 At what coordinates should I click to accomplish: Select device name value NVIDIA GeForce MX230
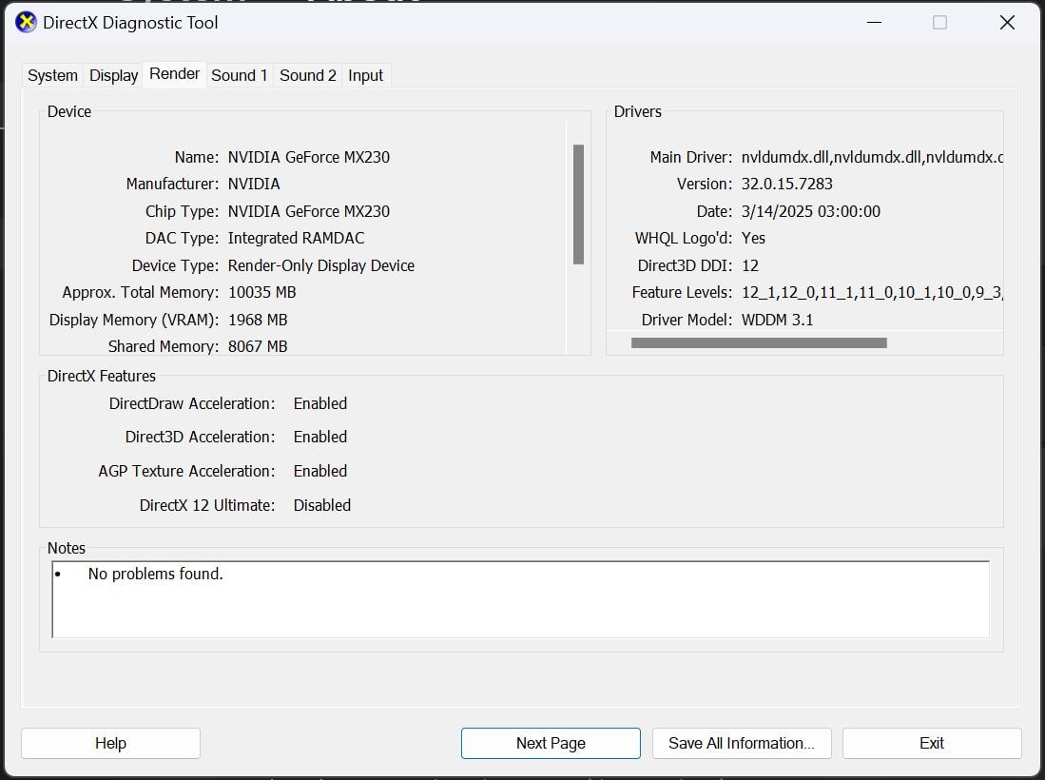pyautogui.click(x=309, y=157)
